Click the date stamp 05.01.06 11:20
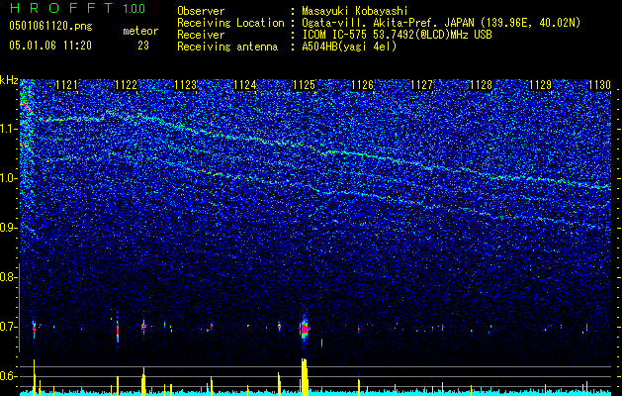The image size is (622, 396). [x=50, y=45]
